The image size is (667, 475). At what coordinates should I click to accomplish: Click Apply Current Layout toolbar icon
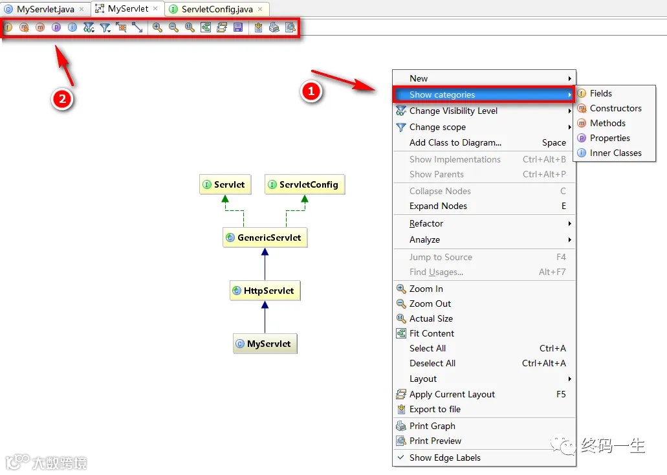(222, 28)
